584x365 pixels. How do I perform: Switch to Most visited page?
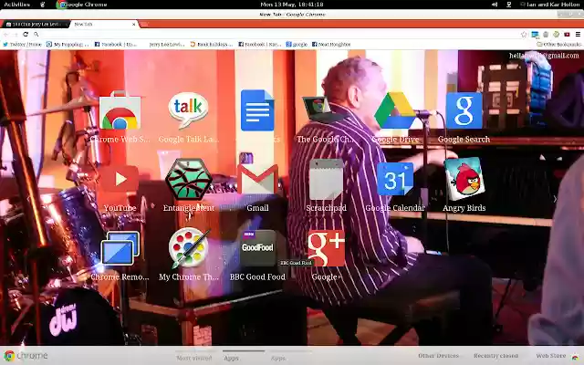tap(194, 359)
